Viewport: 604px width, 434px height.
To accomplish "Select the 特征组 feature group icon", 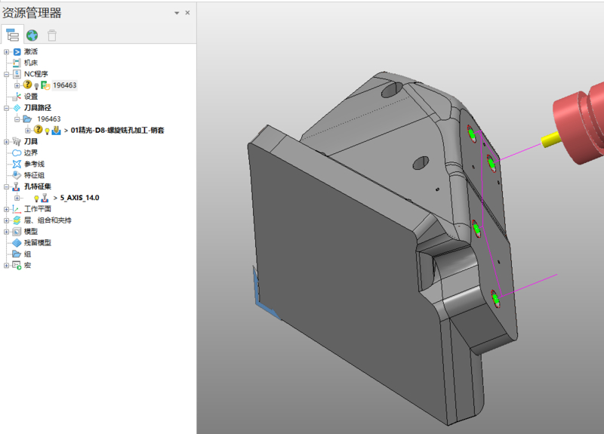I will (17, 175).
